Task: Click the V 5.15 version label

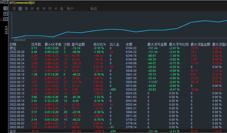Action: coord(6,30)
